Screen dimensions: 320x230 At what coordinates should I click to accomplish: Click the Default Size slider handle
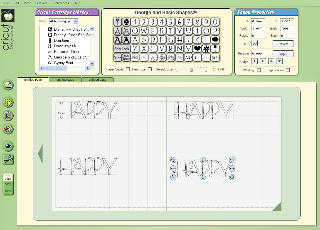pyautogui.click(x=191, y=70)
